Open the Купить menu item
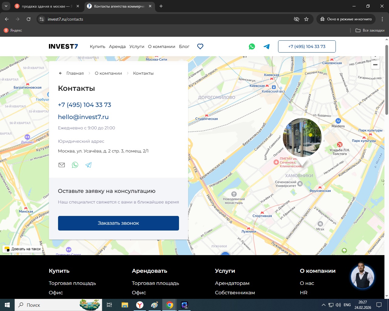 click(97, 46)
